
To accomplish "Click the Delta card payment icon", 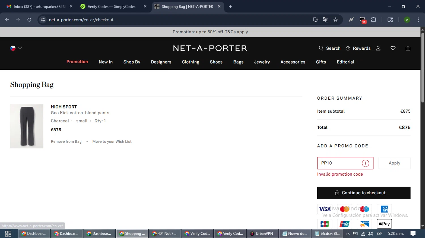I will coord(364,224).
